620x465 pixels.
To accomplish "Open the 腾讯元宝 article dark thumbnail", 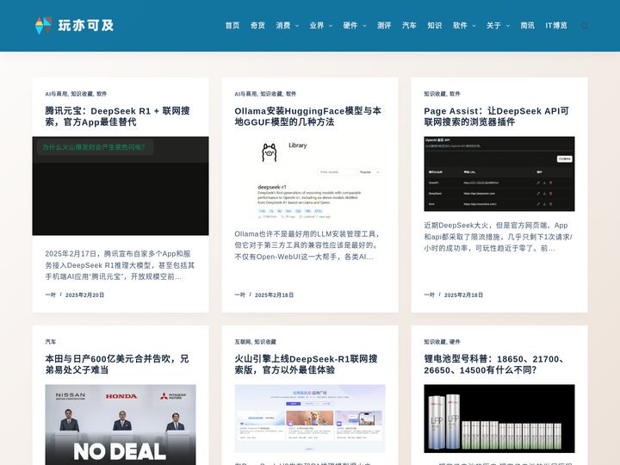I will click(x=121, y=186).
